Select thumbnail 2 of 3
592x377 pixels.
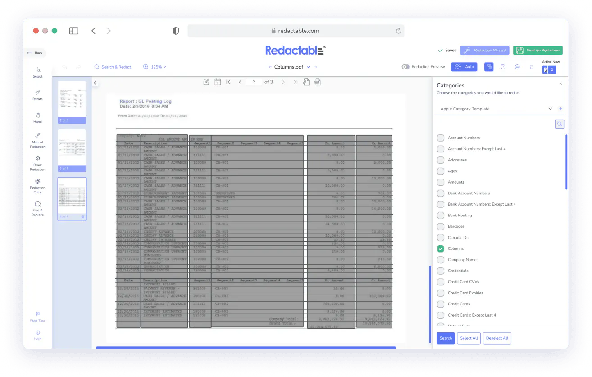[x=72, y=151]
